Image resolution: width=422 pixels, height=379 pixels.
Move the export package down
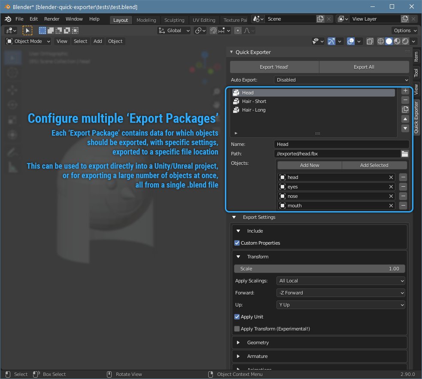(x=405, y=128)
